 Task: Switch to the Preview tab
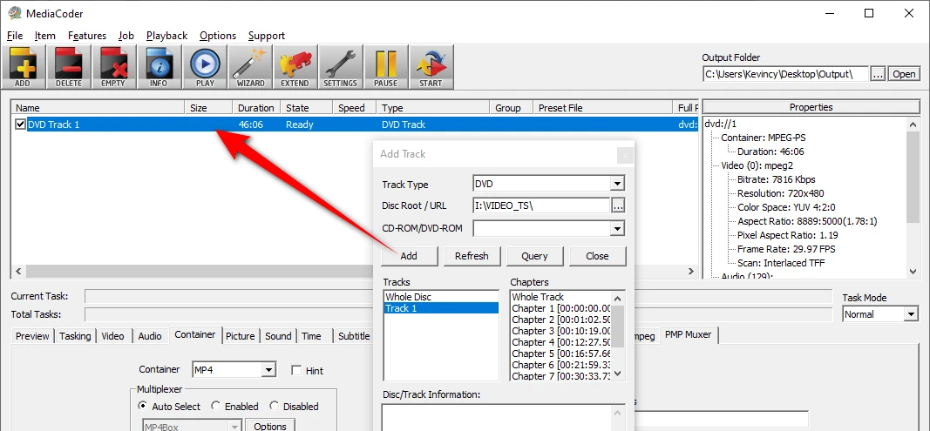[x=32, y=336]
